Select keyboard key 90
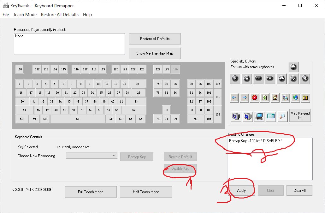 191,84
